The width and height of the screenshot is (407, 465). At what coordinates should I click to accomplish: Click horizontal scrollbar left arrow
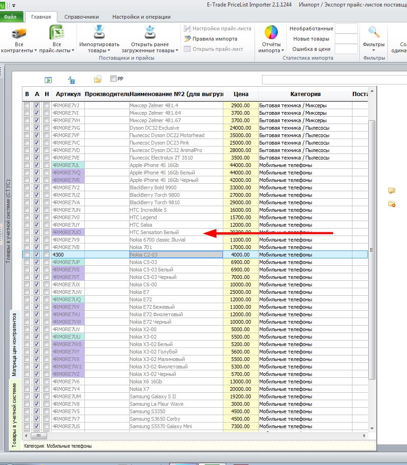click(x=27, y=436)
